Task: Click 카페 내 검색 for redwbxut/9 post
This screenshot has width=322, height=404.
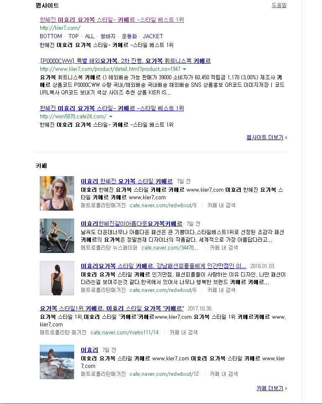Action: click(221, 205)
